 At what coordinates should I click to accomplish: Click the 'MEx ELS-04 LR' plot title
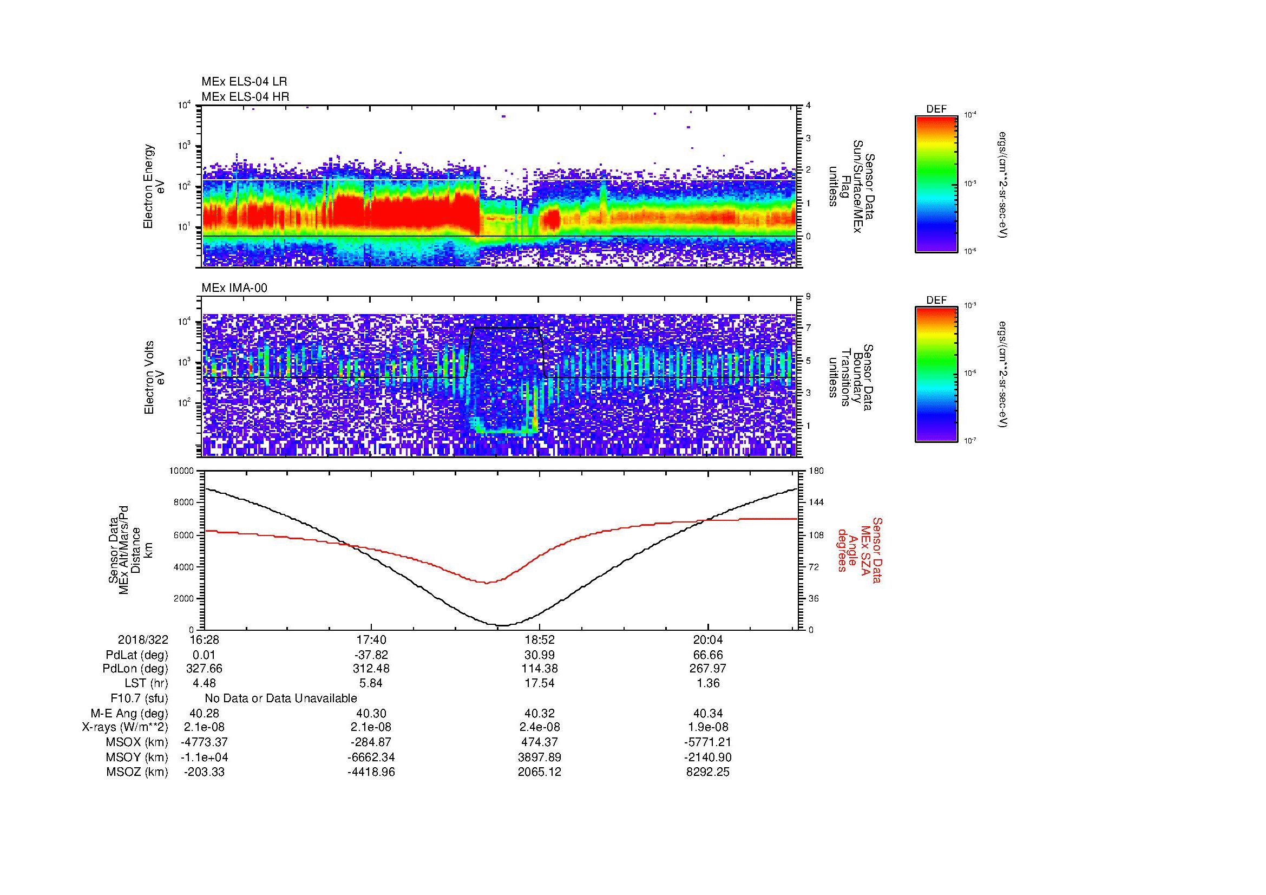pyautogui.click(x=244, y=82)
